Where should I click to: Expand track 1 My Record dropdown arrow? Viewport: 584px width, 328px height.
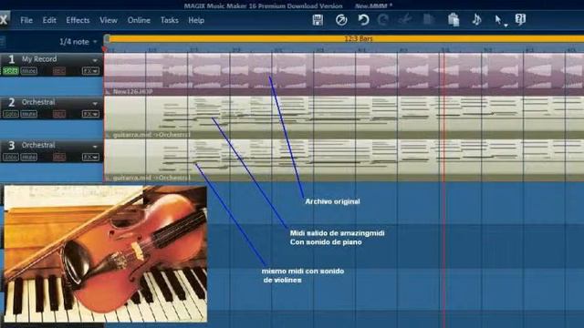click(95, 60)
